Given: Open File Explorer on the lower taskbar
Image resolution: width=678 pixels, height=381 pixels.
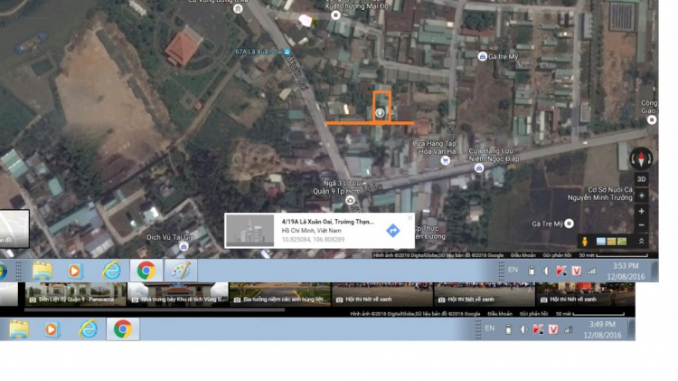Looking at the screenshot, I should tap(19, 329).
